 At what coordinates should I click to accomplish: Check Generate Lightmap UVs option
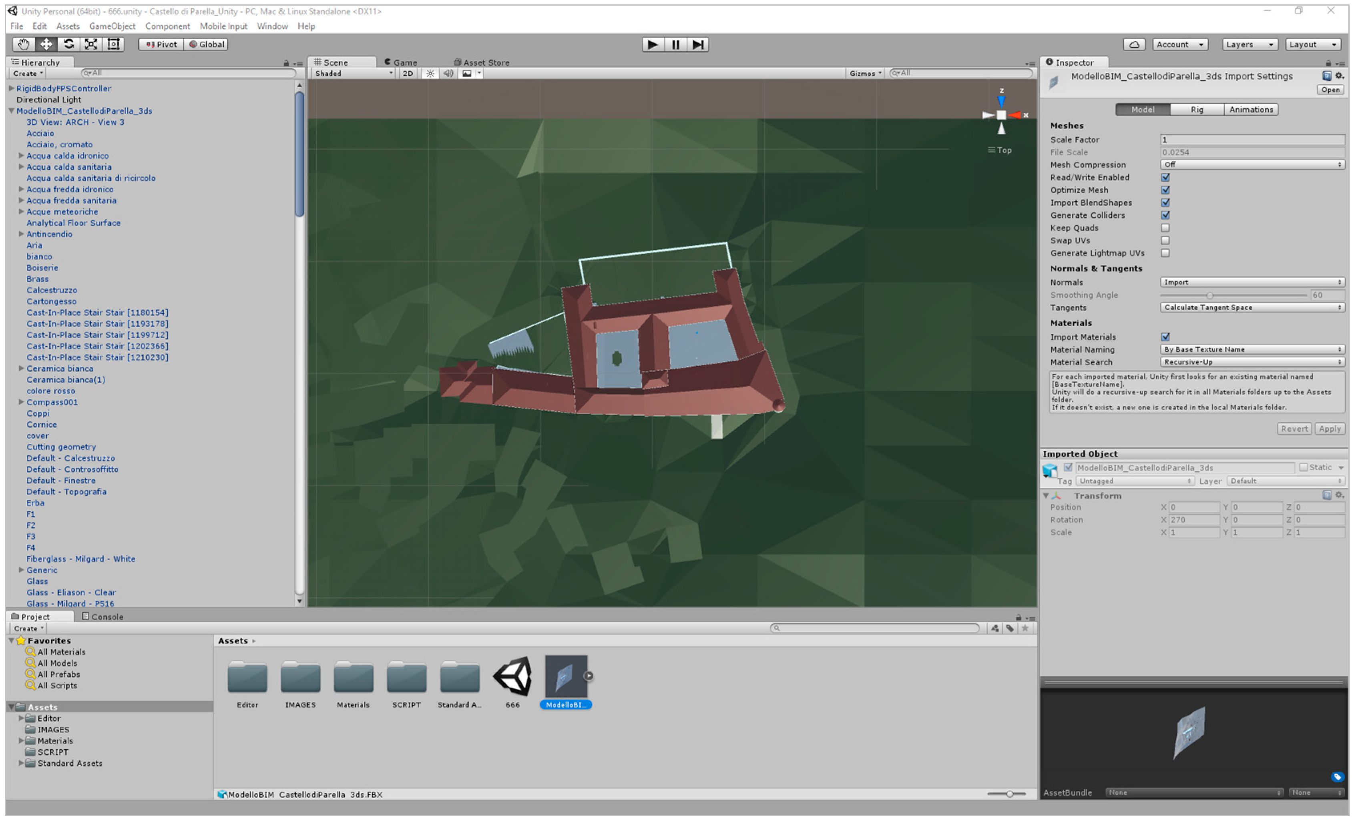tap(1165, 253)
